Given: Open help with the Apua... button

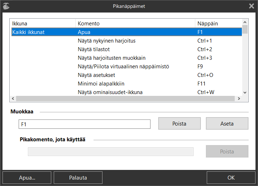Looking at the screenshot, I should tap(27, 178).
